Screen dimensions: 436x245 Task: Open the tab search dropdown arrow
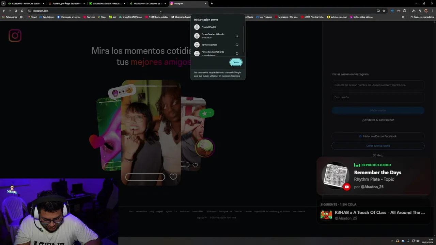[3, 3]
